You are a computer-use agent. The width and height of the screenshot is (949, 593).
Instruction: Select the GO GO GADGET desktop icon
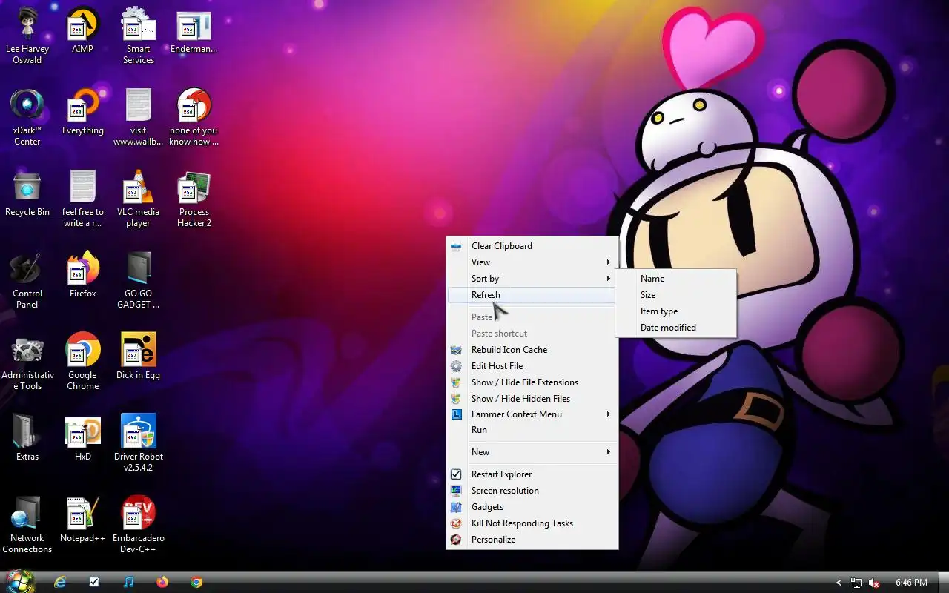[x=138, y=282]
